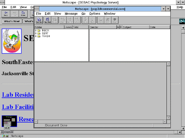Click browser horizontal scroll right arrow
185x138 pixels.
180,132
